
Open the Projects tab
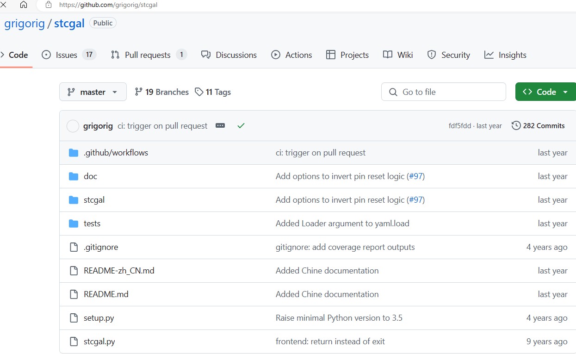click(x=347, y=55)
